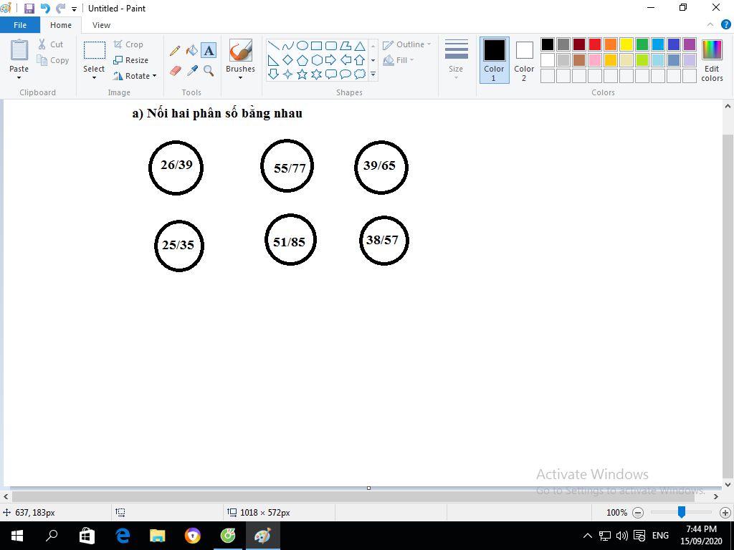Select the Pencil tool
734x550 pixels.
[175, 51]
